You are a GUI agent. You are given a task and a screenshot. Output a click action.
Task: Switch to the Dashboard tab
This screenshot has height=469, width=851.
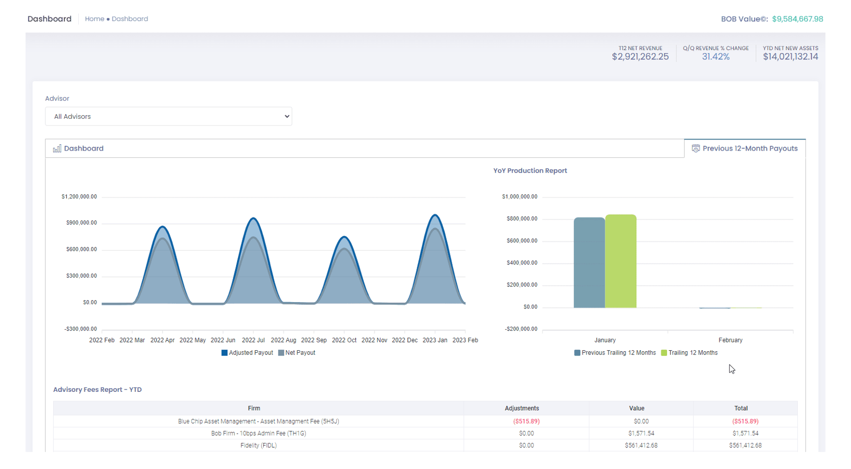(83, 149)
